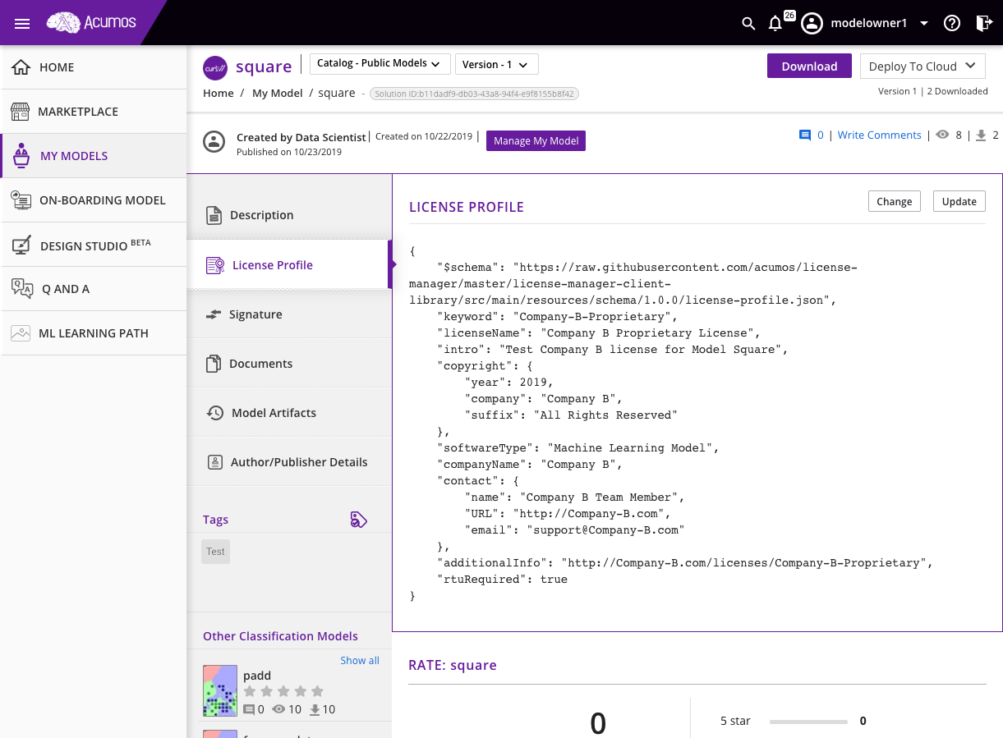Go to HOME in the sidebar
The image size is (1003, 738).
coord(94,67)
